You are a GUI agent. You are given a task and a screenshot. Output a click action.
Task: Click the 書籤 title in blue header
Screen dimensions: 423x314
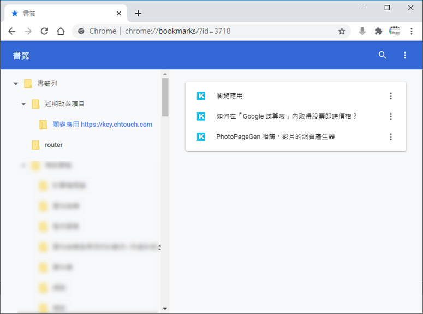[x=21, y=55]
